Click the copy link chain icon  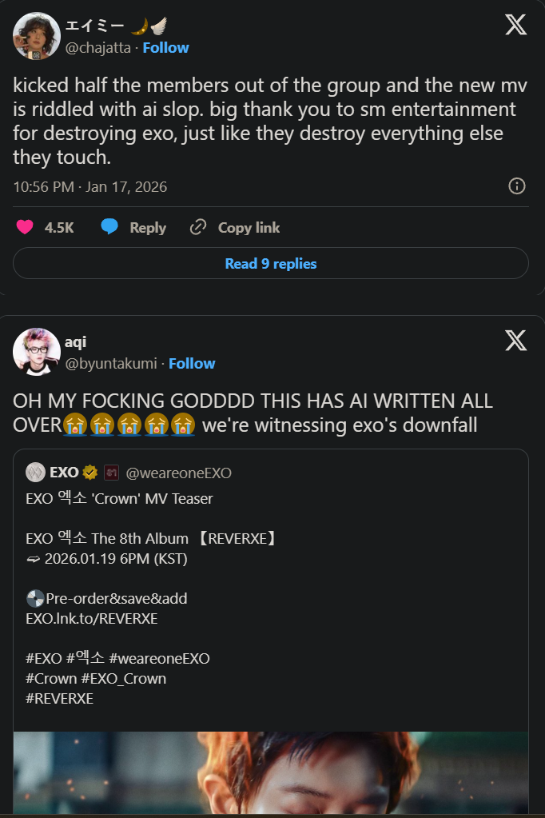pyautogui.click(x=197, y=228)
